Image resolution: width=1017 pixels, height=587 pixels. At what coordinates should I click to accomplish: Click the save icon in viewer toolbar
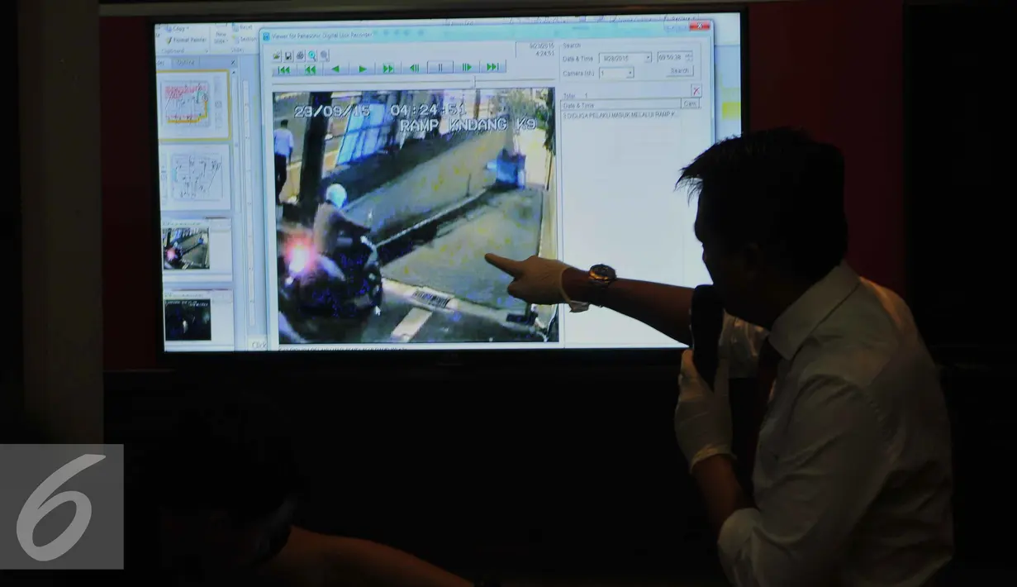[x=288, y=56]
